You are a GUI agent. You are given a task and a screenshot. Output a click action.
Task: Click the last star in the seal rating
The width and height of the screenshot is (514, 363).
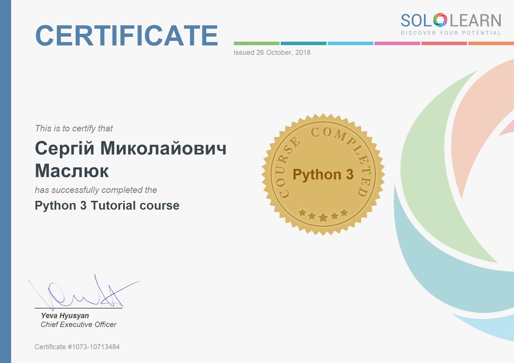point(344,213)
